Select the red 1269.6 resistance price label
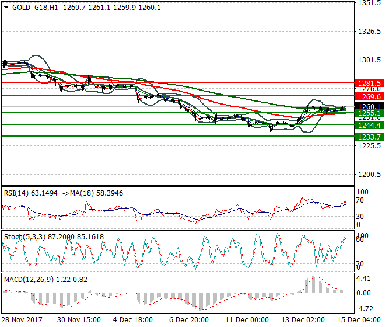 [369, 96]
